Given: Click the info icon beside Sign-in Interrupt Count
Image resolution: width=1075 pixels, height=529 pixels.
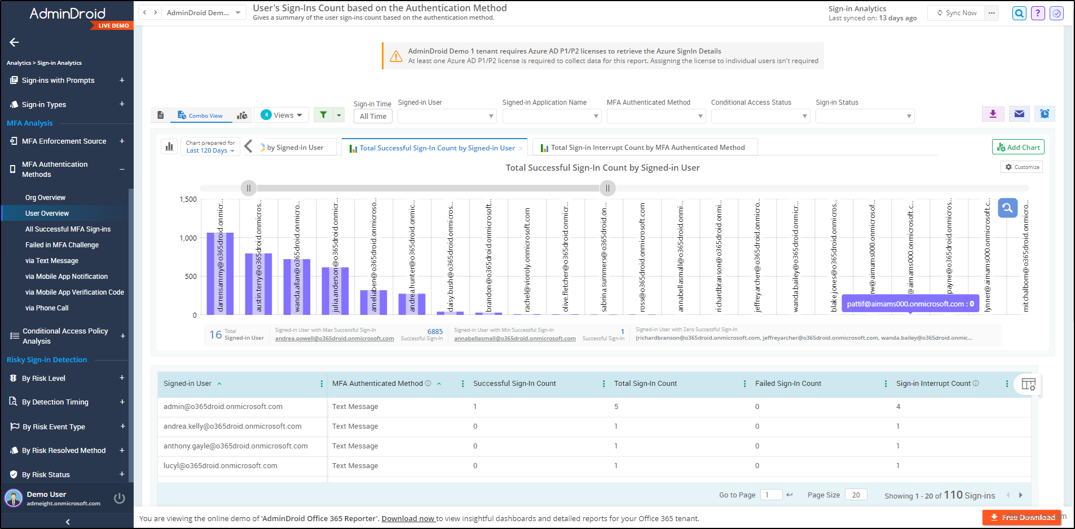Looking at the screenshot, I should click(976, 383).
